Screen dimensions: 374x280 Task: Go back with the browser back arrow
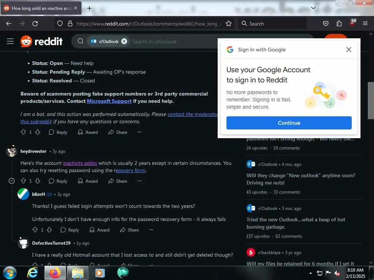tap(9, 24)
